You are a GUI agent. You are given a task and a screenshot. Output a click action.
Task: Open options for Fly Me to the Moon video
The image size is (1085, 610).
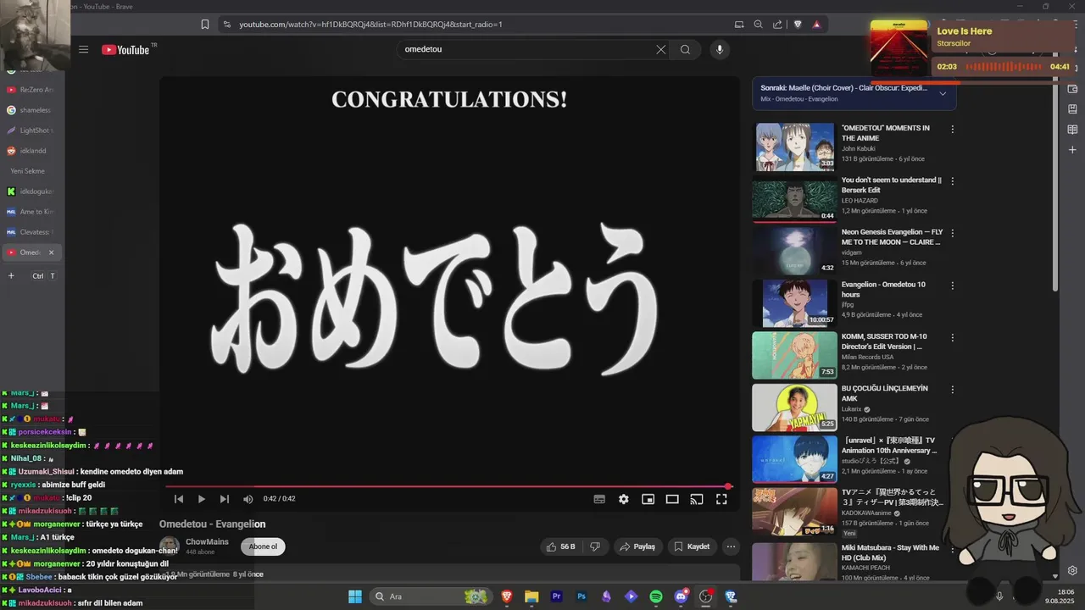953,233
